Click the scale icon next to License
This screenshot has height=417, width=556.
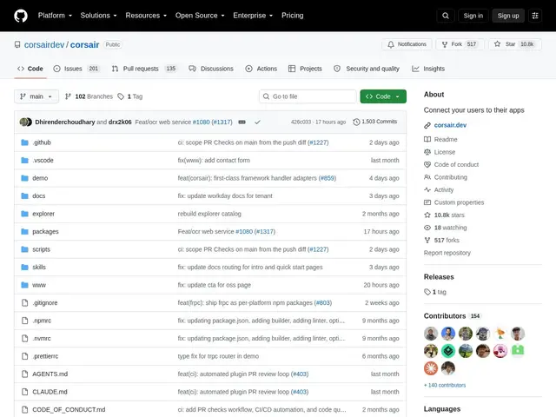pyautogui.click(x=427, y=152)
